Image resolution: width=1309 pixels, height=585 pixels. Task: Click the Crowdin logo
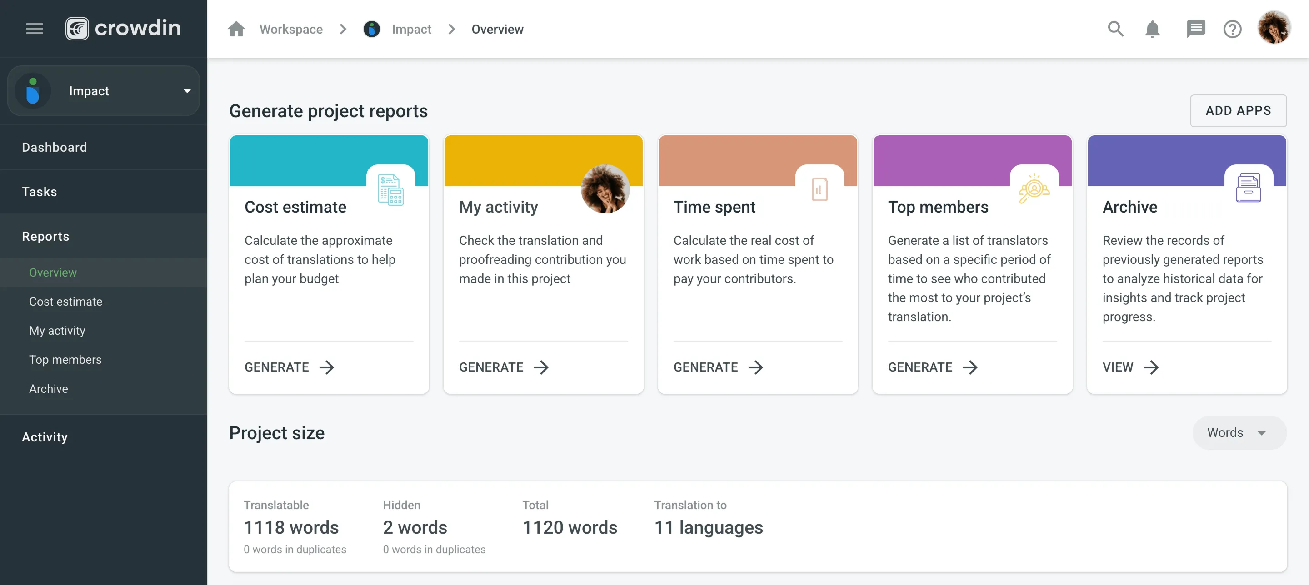pyautogui.click(x=123, y=29)
